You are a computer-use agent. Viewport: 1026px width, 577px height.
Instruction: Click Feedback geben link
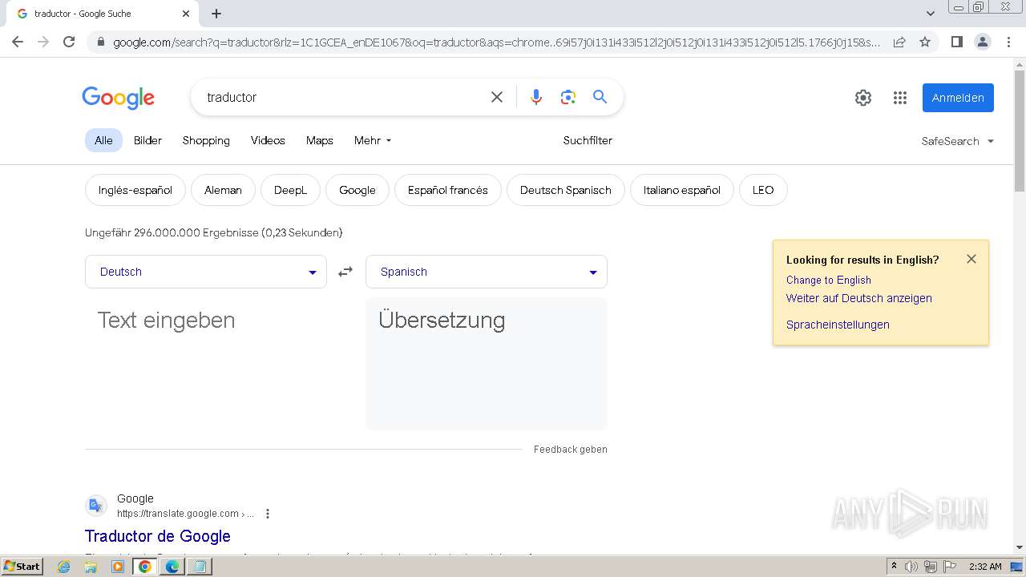pyautogui.click(x=571, y=450)
